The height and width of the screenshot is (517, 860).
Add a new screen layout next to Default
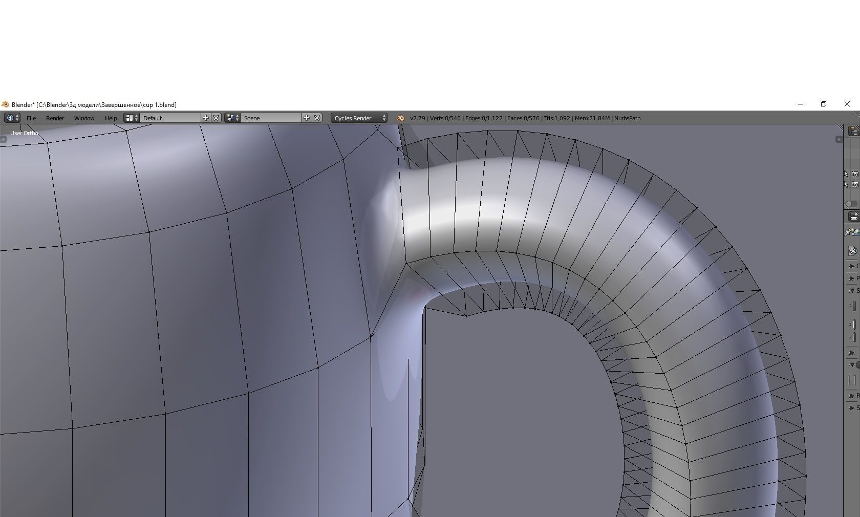[x=206, y=118]
